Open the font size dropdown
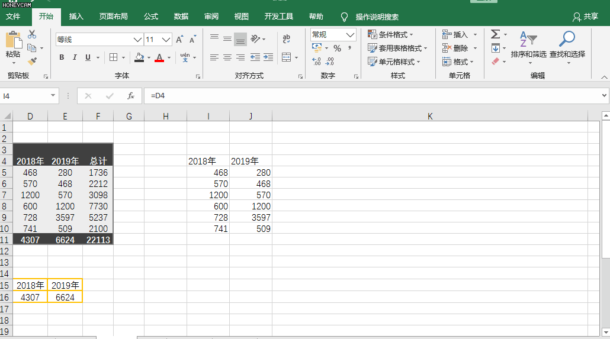This screenshot has height=339, width=610. pos(166,39)
